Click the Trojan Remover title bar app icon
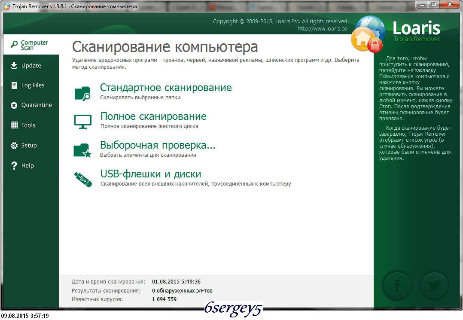Image resolution: width=463 pixels, height=320 pixels. tap(6, 6)
